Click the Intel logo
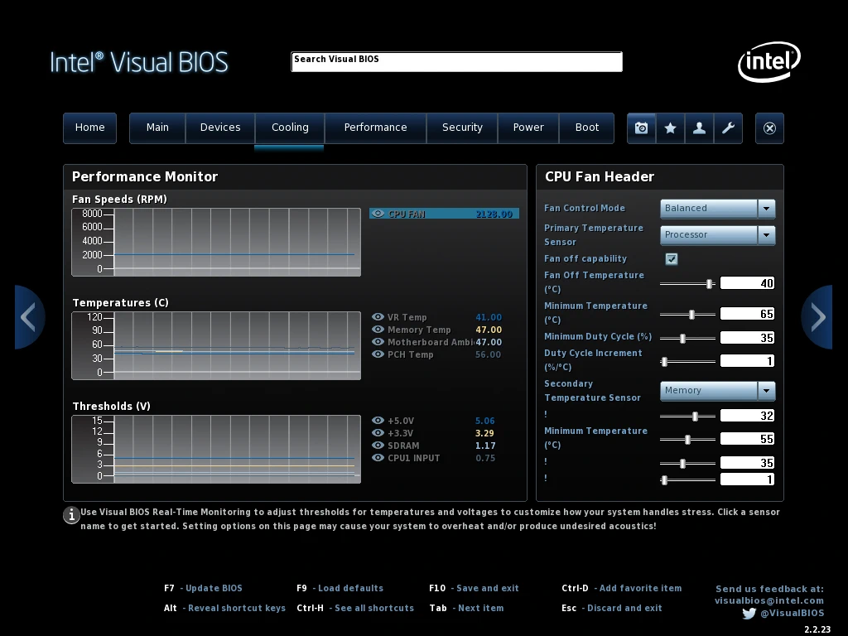Screen dimensions: 848x636 pyautogui.click(x=768, y=62)
